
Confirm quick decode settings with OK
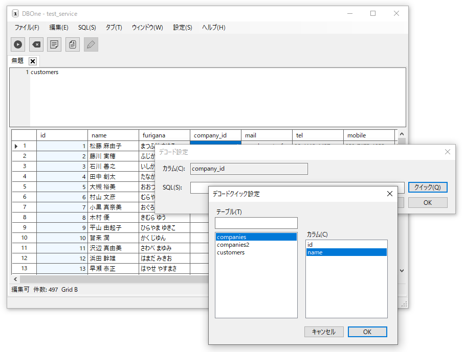coord(367,332)
